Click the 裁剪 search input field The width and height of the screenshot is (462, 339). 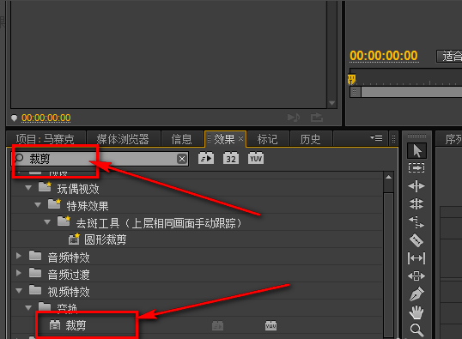pyautogui.click(x=100, y=159)
